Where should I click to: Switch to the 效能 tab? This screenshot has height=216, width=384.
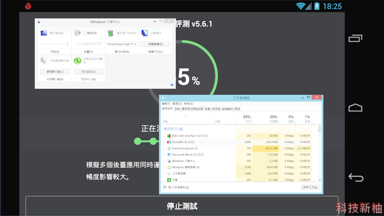click(x=177, y=109)
